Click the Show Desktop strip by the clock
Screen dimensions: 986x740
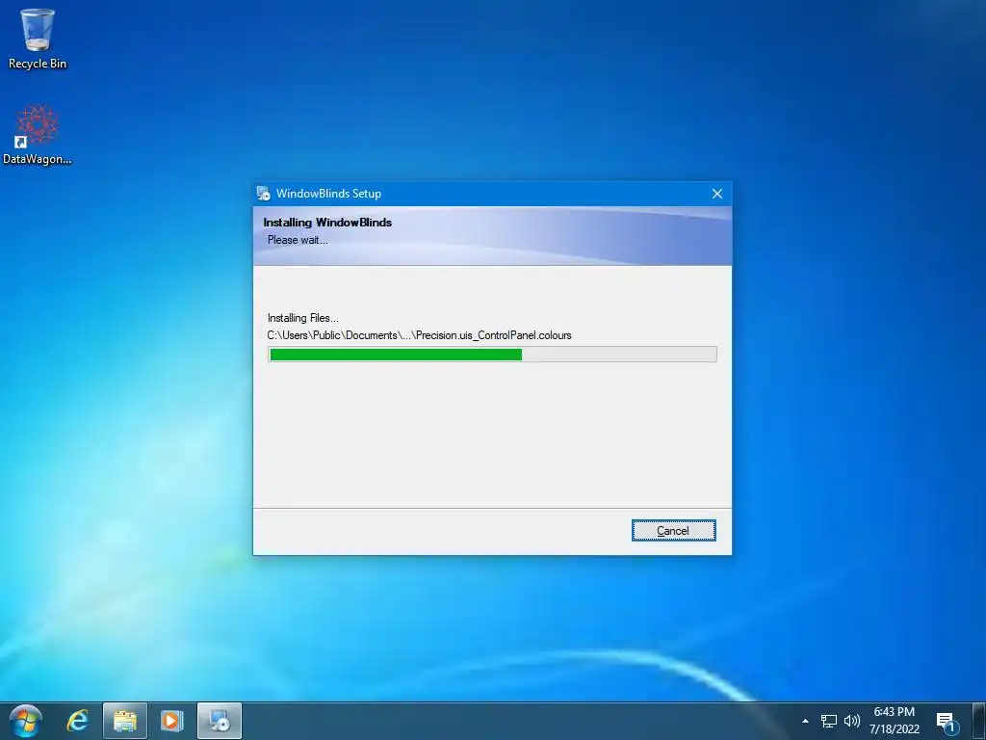(x=979, y=721)
